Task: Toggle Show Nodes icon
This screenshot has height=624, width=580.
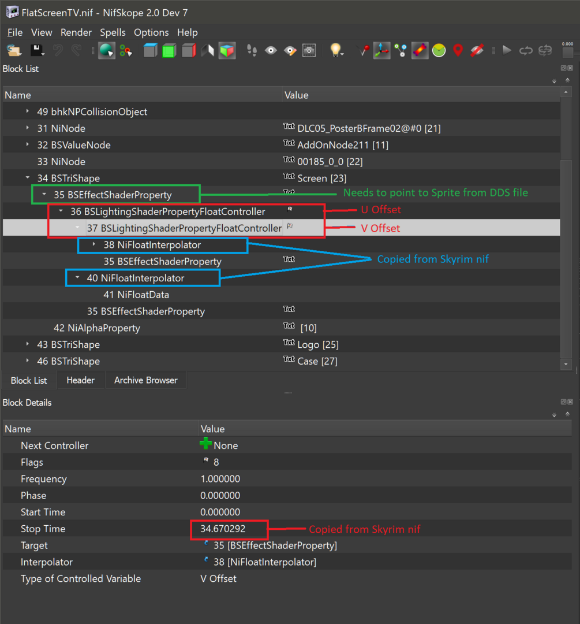Action: click(x=401, y=50)
